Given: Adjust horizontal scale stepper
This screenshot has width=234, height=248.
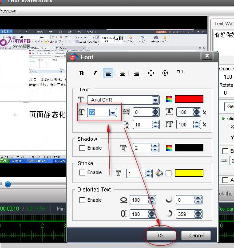Looking at the screenshot, I should [197, 112].
